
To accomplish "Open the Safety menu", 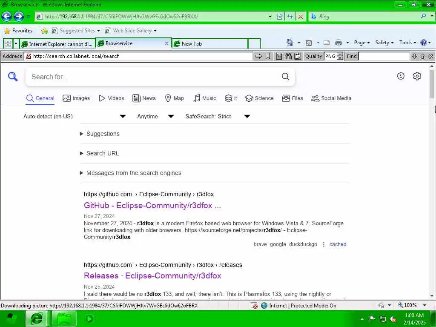I will (x=384, y=43).
